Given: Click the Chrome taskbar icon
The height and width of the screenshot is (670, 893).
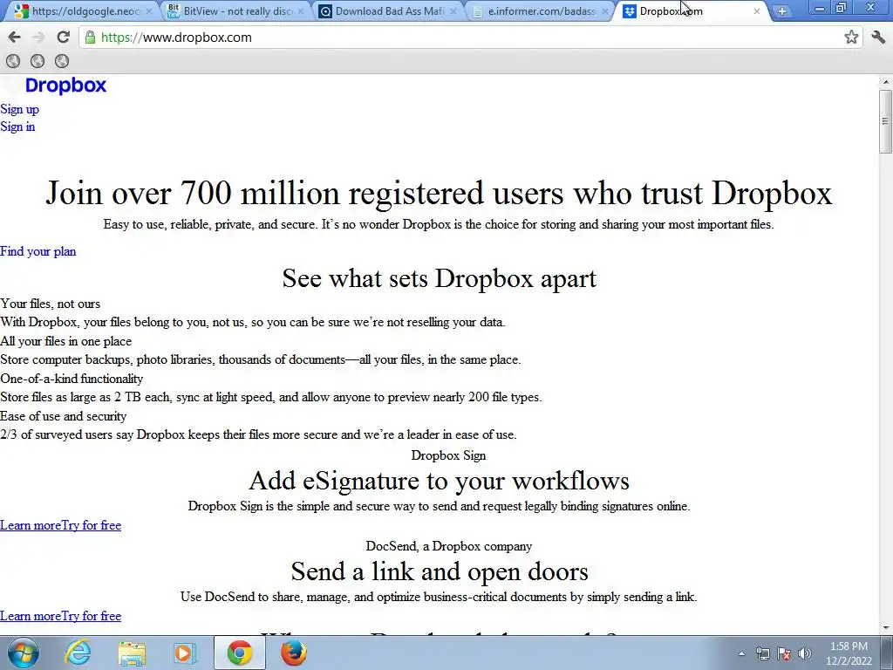Looking at the screenshot, I should coord(240,653).
